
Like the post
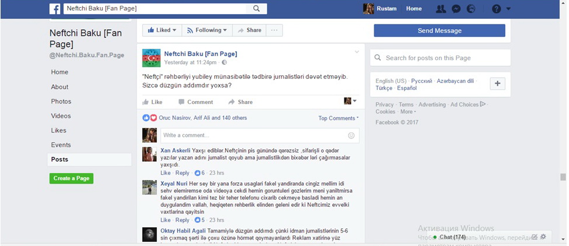[153, 102]
